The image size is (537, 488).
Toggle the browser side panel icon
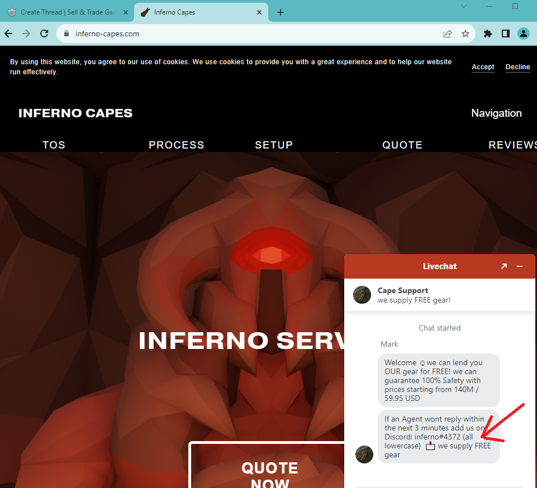pos(506,34)
